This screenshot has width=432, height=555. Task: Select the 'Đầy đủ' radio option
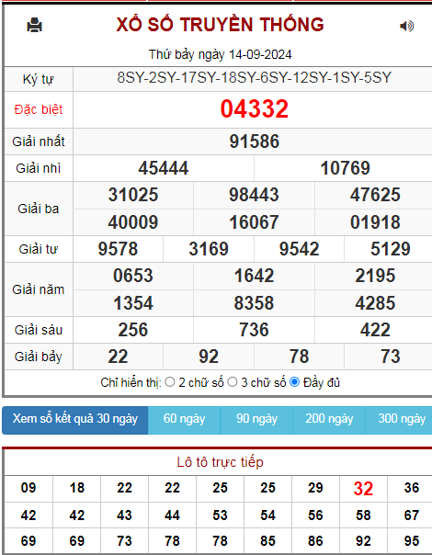[x=295, y=382]
